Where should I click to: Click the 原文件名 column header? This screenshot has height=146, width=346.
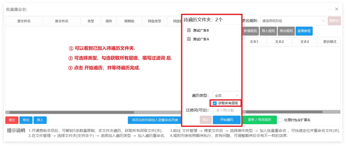(x=24, y=21)
